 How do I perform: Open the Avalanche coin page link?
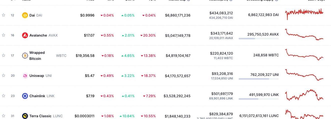(x=38, y=35)
